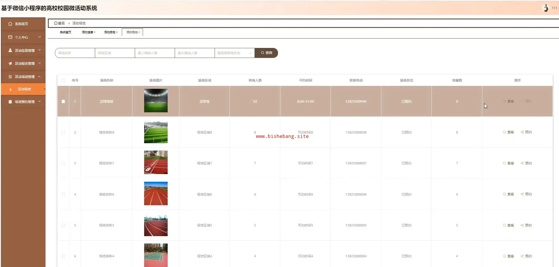Click 查看 for the 场地名称7 row
559x267 pixels.
(509, 163)
